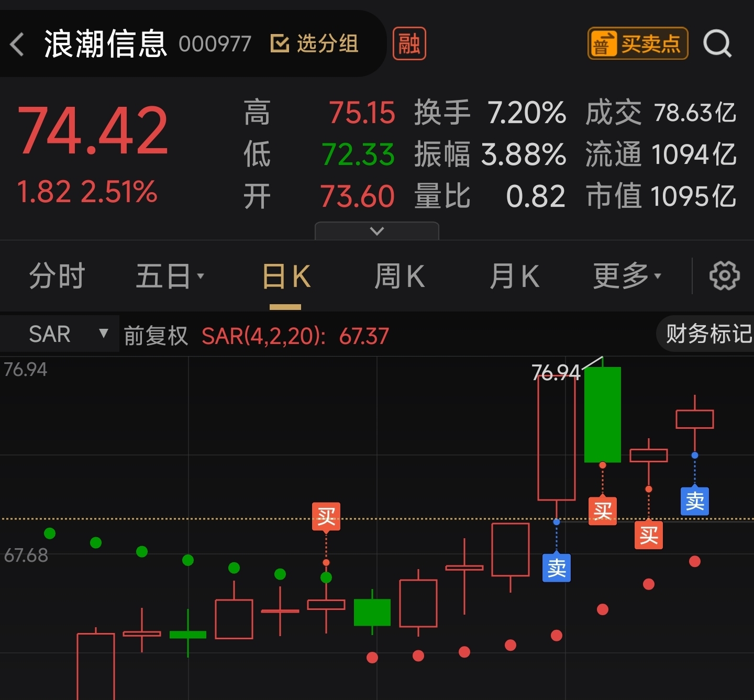Screen dimensions: 754x700
Task: Click the SAR(4,2,20) reading 67.37
Action: (364, 336)
